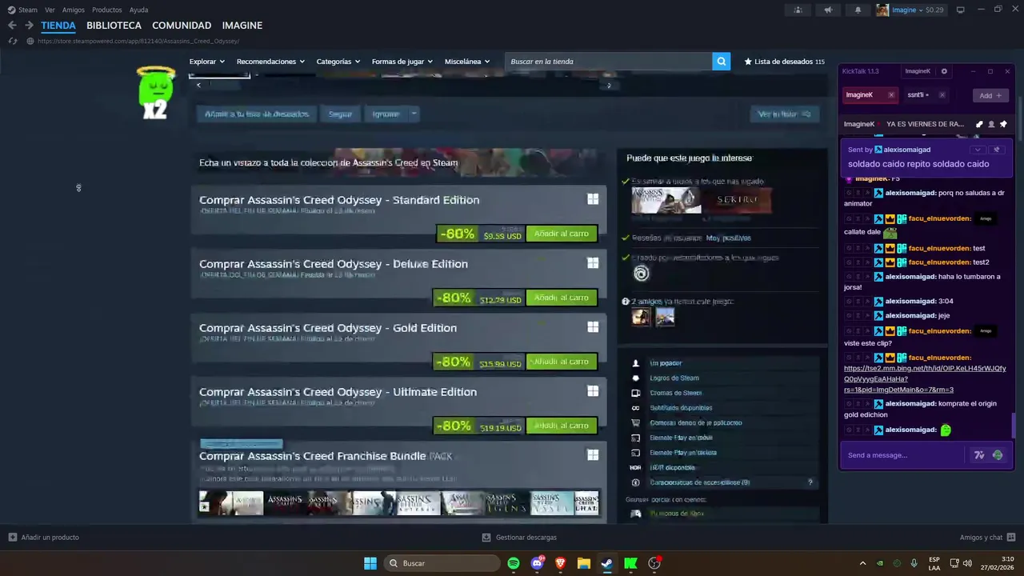Close the ssnt1i chat tab
This screenshot has height=576, width=1024.
pos(942,95)
